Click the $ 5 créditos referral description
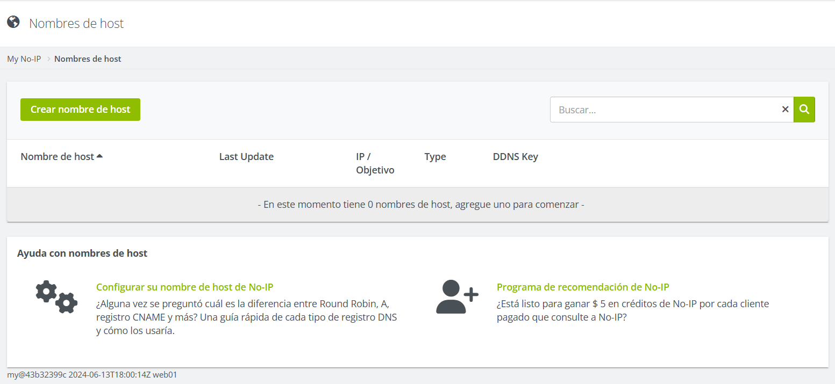 [x=633, y=310]
